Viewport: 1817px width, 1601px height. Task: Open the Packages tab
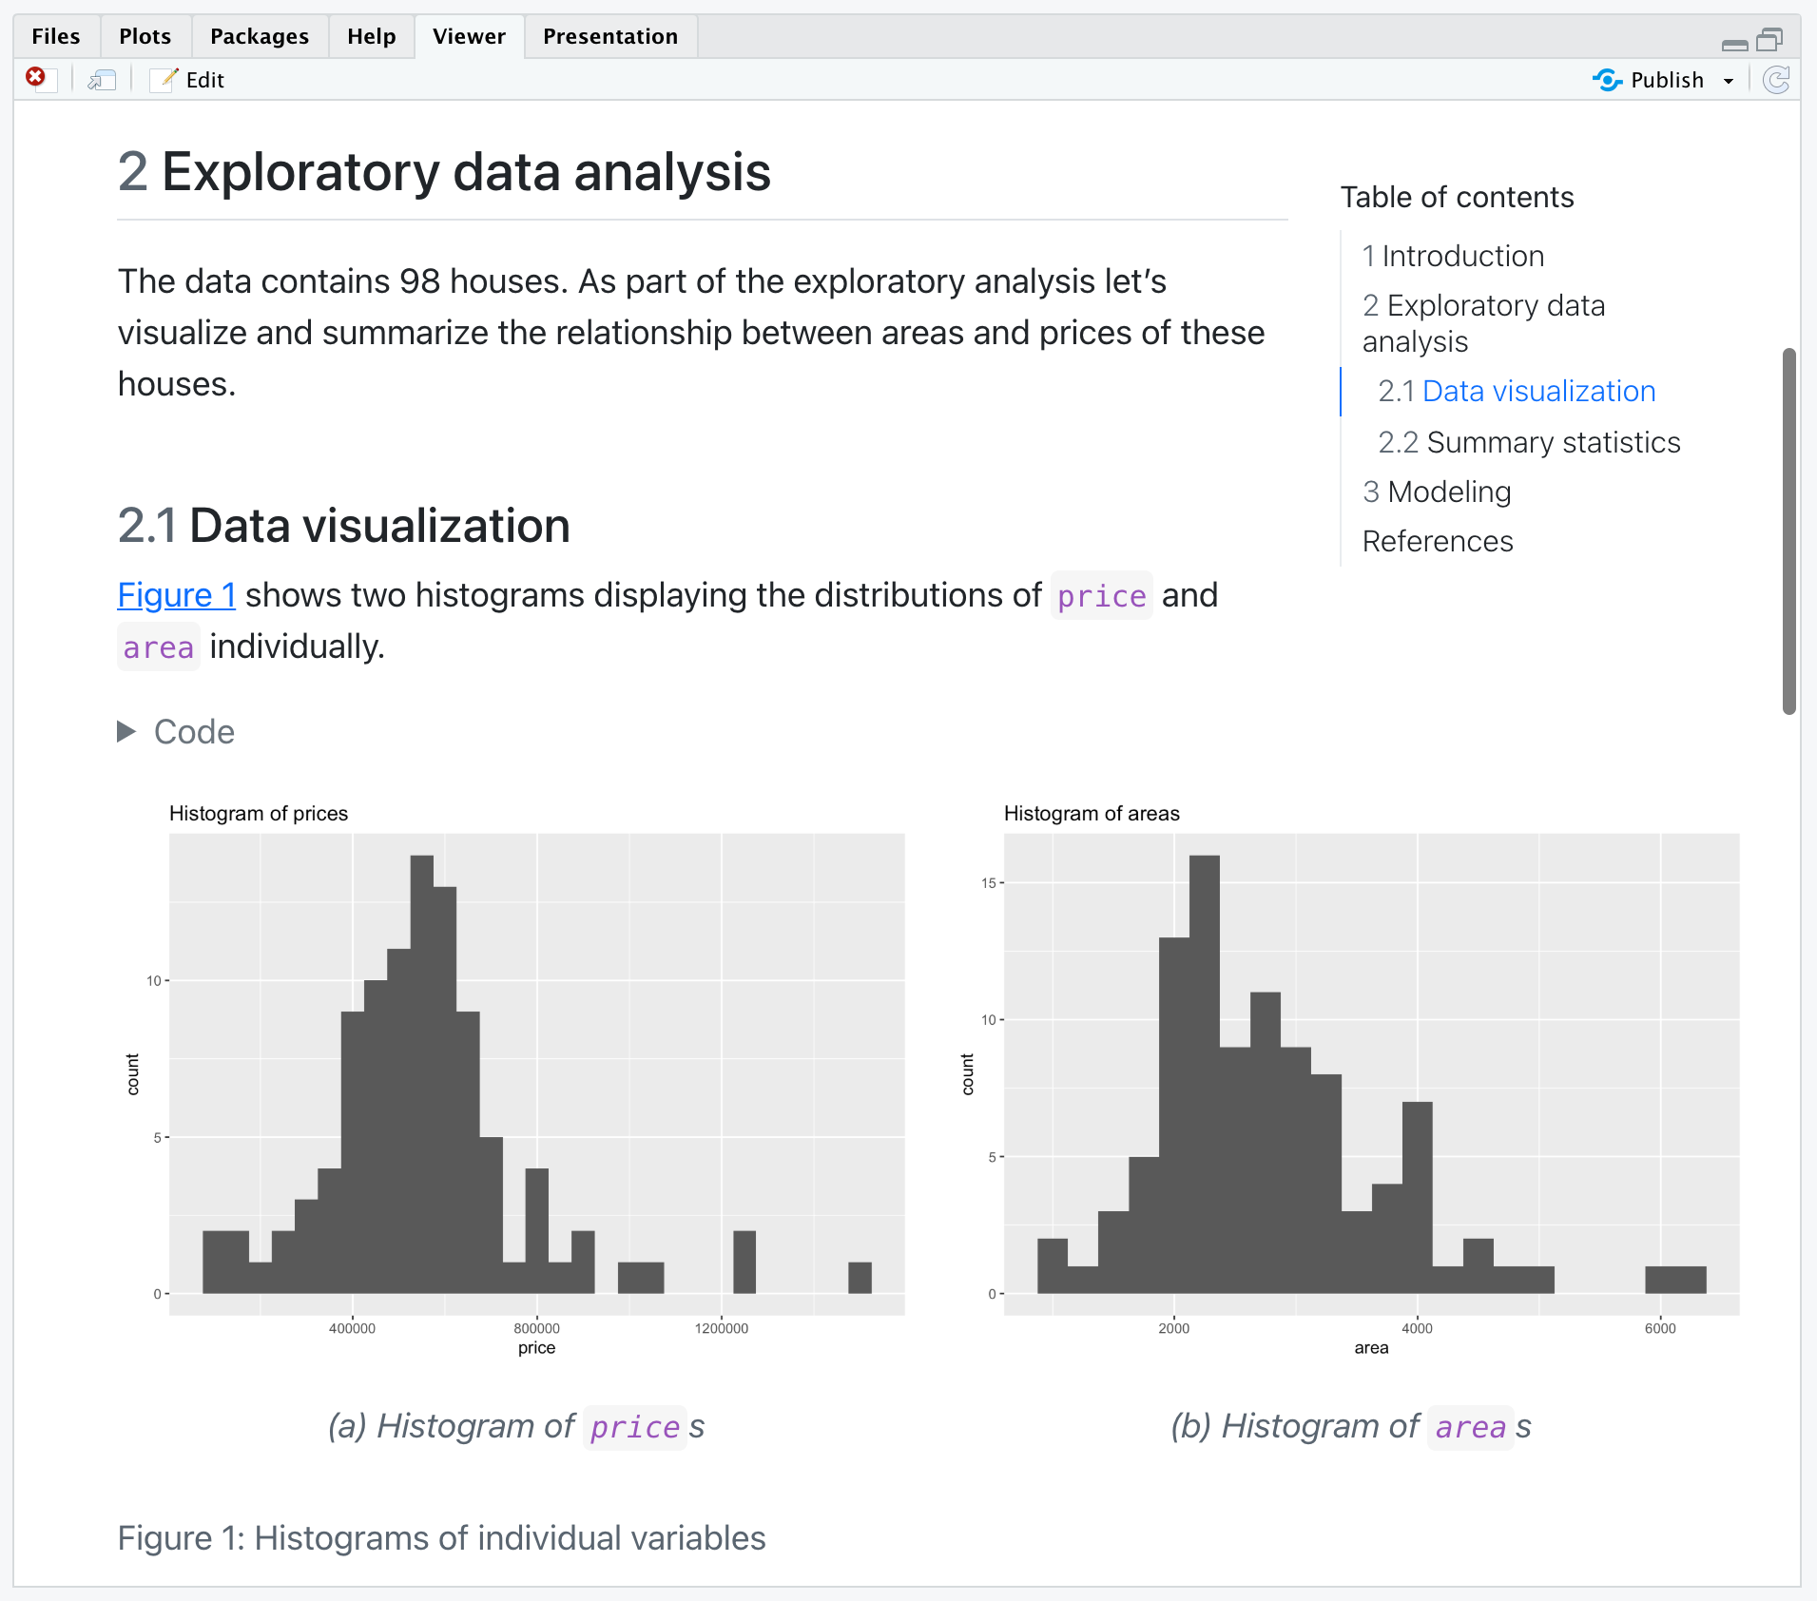[259, 36]
